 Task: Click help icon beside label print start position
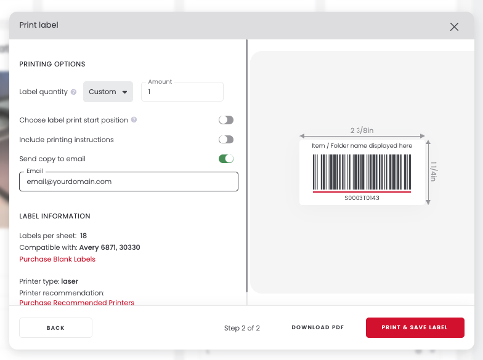click(x=134, y=120)
